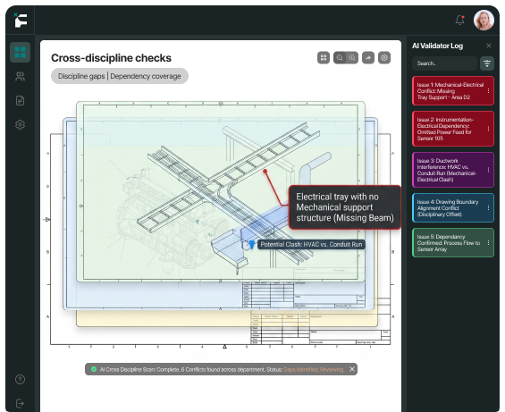The image size is (505, 412).
Task: Open the dashboard grid icon in sidebar
Action: click(20, 52)
